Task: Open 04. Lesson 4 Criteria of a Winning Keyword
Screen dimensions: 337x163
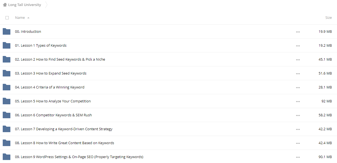Action: (50, 87)
